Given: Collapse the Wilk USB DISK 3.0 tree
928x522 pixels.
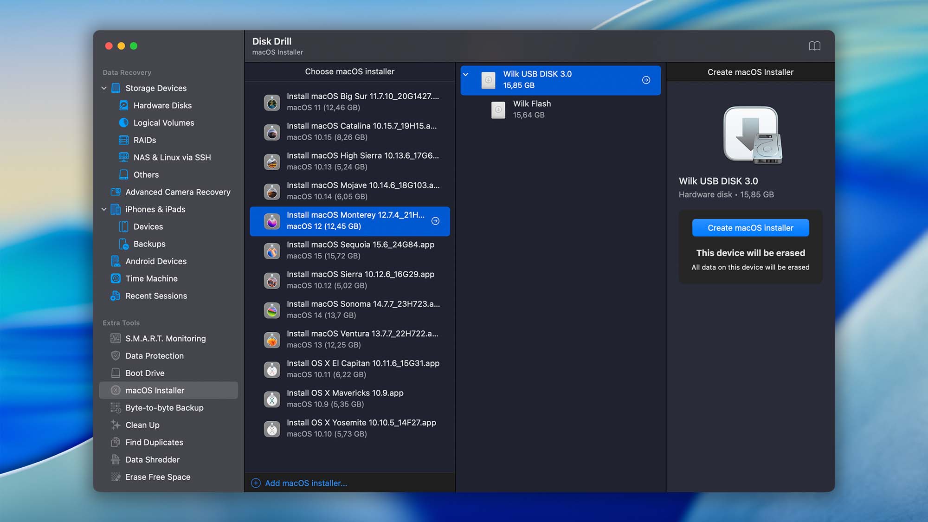Looking at the screenshot, I should click(466, 74).
